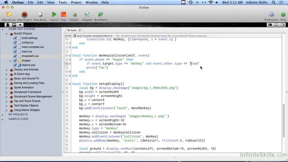Select main.lua file in tree
This screenshot has height=162, width=288.
(x=27, y=52)
